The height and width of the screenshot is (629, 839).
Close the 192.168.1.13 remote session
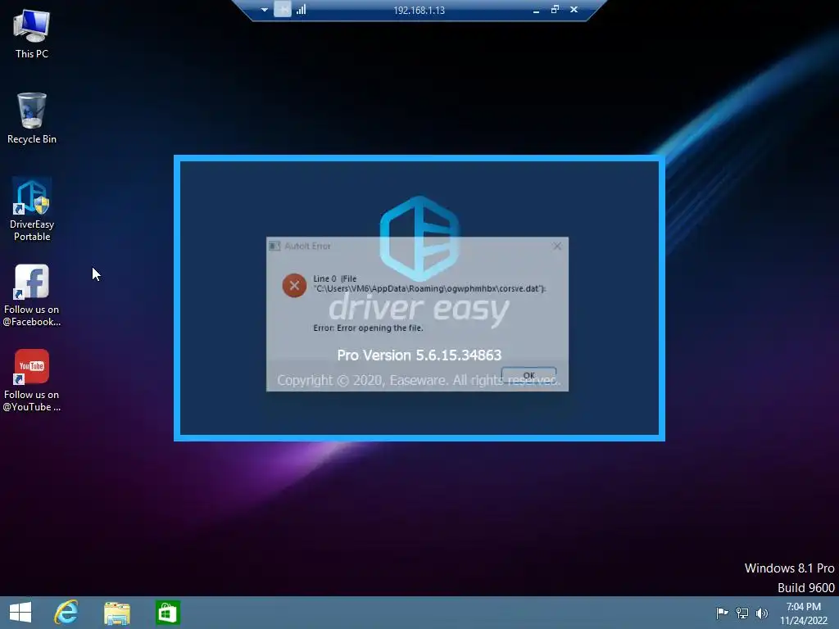pyautogui.click(x=574, y=10)
